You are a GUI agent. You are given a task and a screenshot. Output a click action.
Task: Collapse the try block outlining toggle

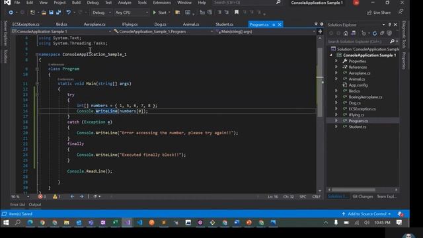(x=37, y=95)
